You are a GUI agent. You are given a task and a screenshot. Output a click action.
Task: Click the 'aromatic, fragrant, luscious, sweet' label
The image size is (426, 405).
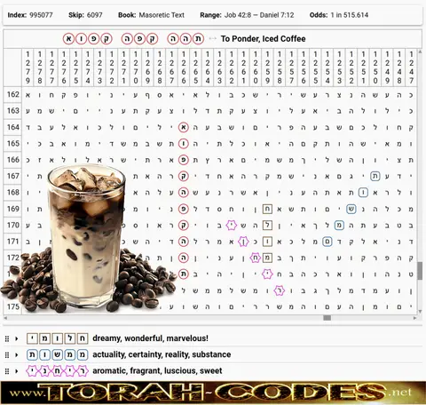157,371
